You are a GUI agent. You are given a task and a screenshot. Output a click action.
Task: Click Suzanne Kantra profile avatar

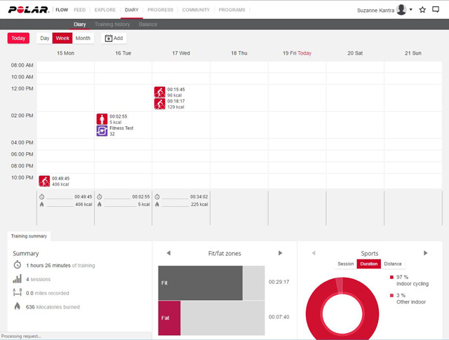[401, 10]
